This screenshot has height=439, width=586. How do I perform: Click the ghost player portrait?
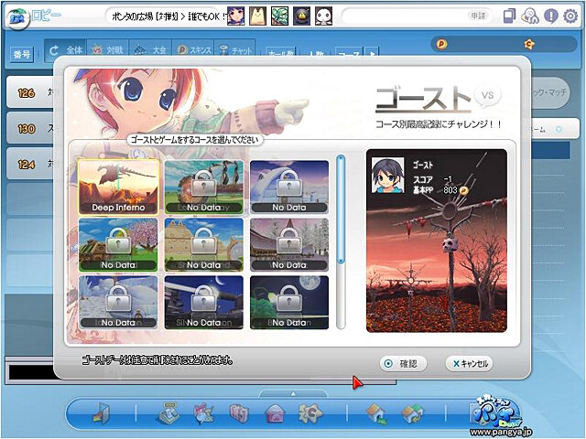click(387, 175)
